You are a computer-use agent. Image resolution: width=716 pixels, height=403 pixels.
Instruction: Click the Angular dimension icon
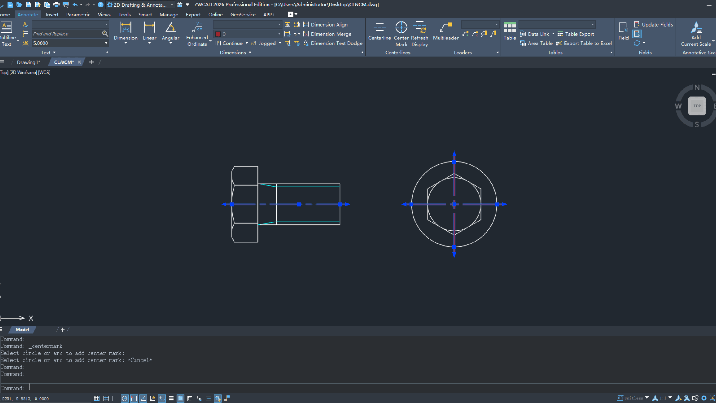(170, 27)
